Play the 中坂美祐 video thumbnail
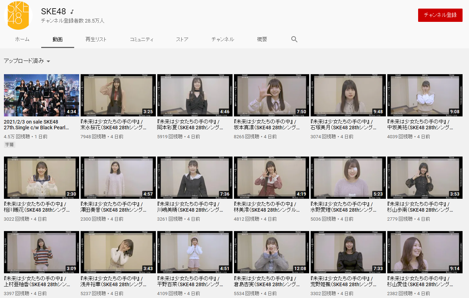This screenshot has width=469, height=298. pyautogui.click(x=425, y=95)
